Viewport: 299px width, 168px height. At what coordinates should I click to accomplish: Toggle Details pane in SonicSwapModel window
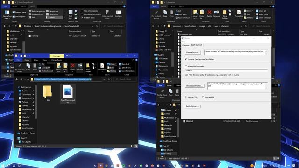tap(19, 17)
